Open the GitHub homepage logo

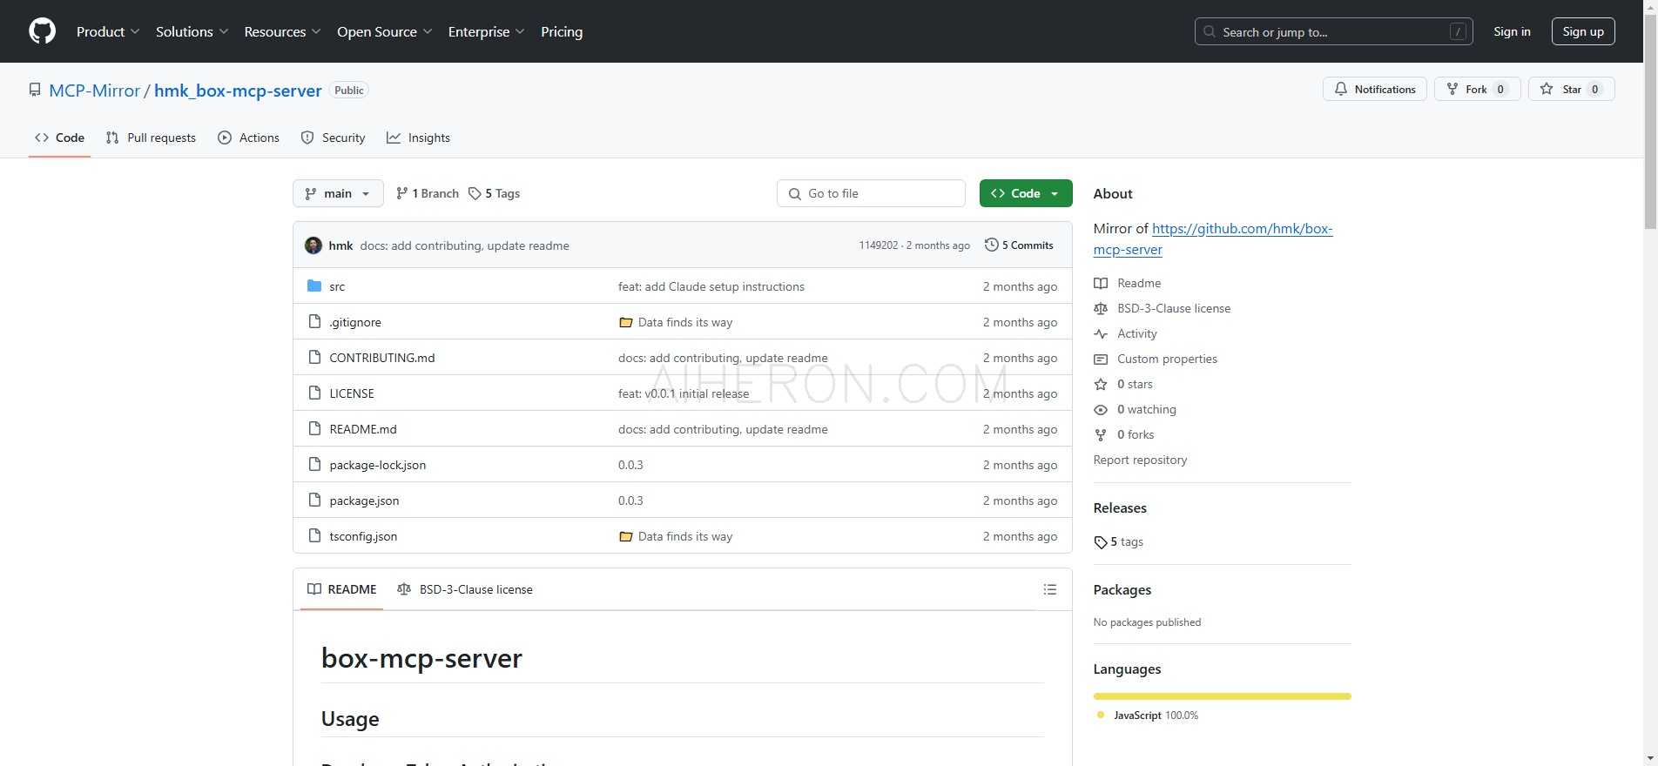pyautogui.click(x=42, y=31)
